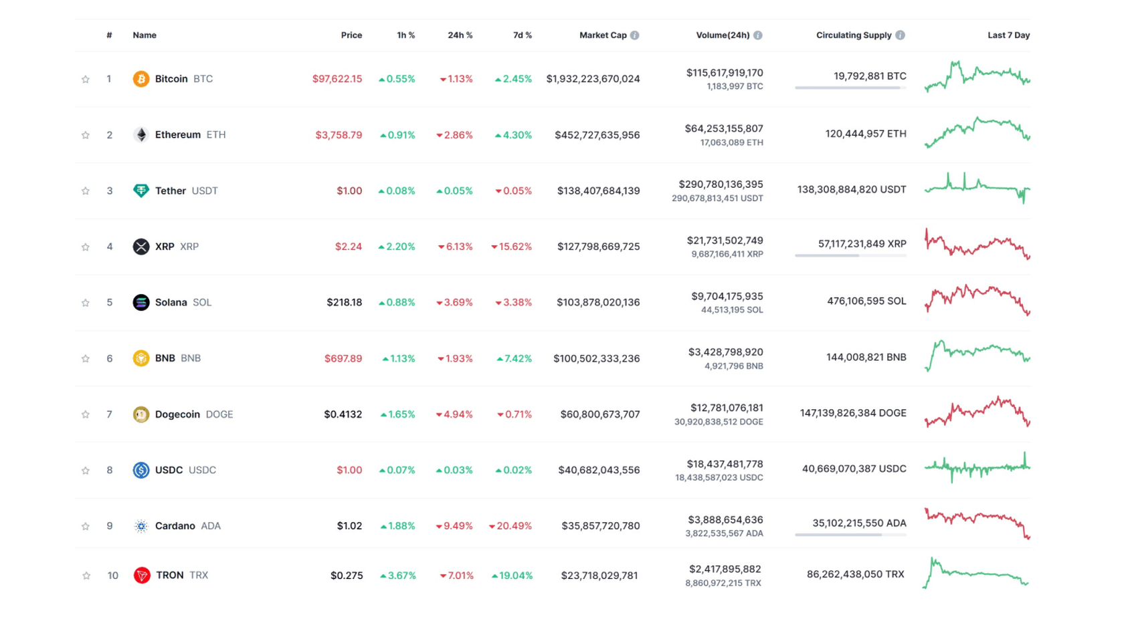The width and height of the screenshot is (1124, 631).
Task: Click Ethereum market cap $452,727,635,956
Action: coord(597,135)
